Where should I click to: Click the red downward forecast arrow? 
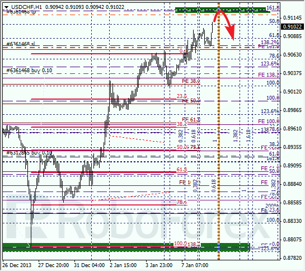(x=224, y=25)
